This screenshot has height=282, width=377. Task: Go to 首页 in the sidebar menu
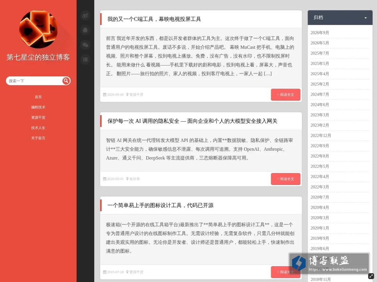point(38,97)
